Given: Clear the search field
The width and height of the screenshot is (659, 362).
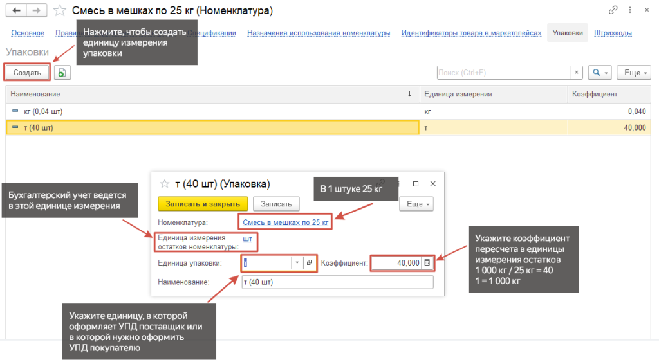Looking at the screenshot, I should point(577,73).
